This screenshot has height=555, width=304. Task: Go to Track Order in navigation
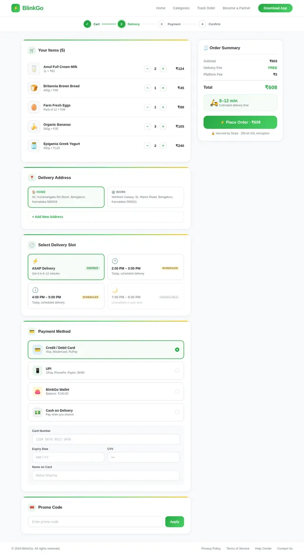click(x=206, y=8)
